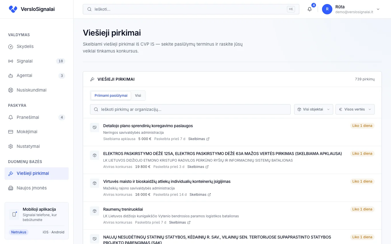Open Raumenų treniruokliai tender title
This screenshot has width=391, height=244.
[123, 209]
